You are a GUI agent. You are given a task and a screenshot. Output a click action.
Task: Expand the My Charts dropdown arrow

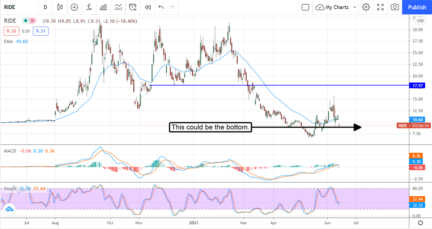[355, 7]
